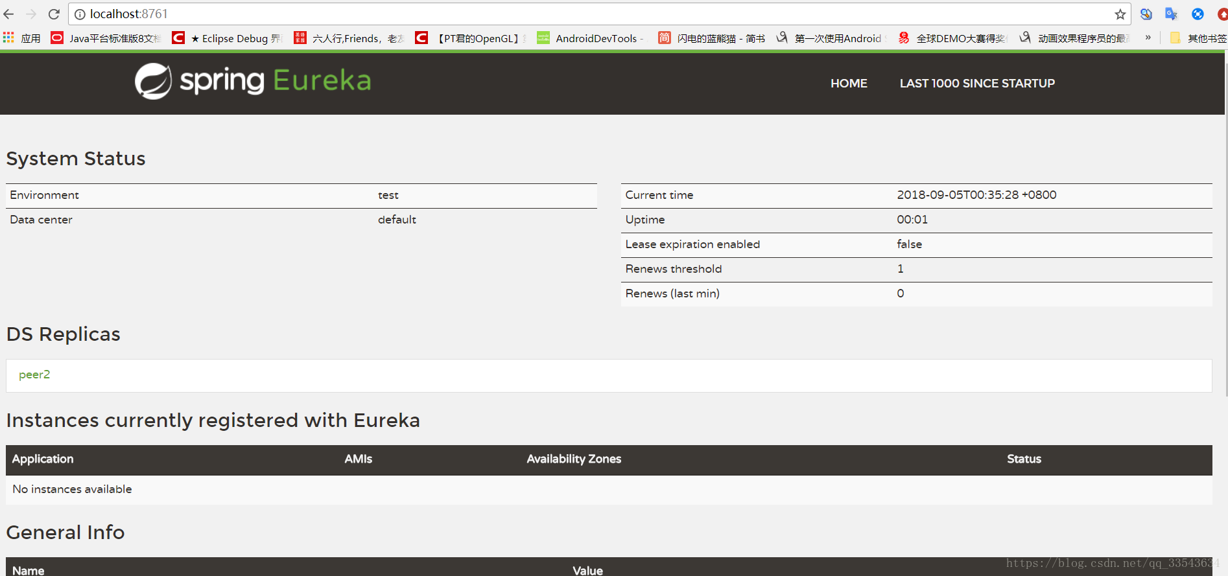Open Java平台标准版8文档 bookmark
The image size is (1228, 576).
[x=106, y=38]
